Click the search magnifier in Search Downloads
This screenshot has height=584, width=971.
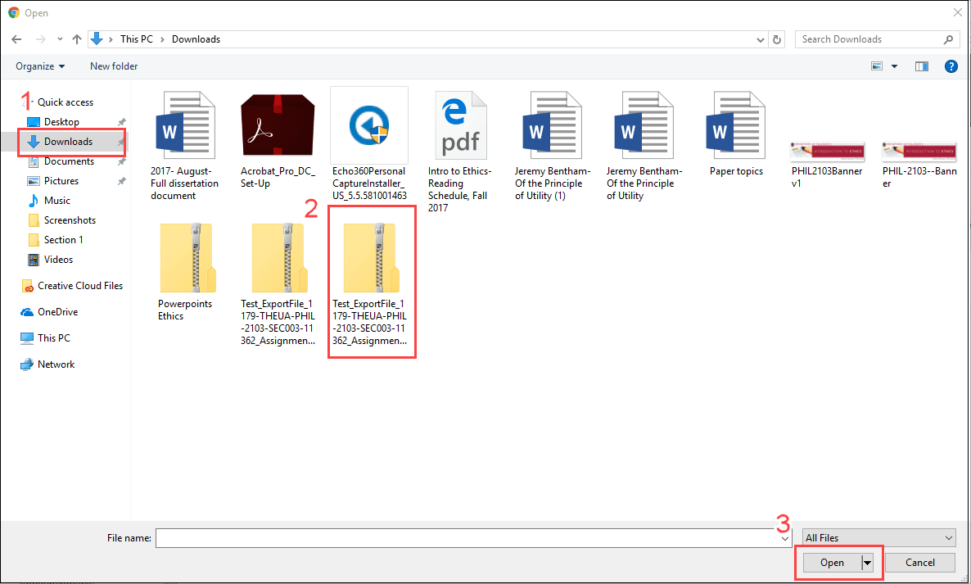[x=948, y=38]
